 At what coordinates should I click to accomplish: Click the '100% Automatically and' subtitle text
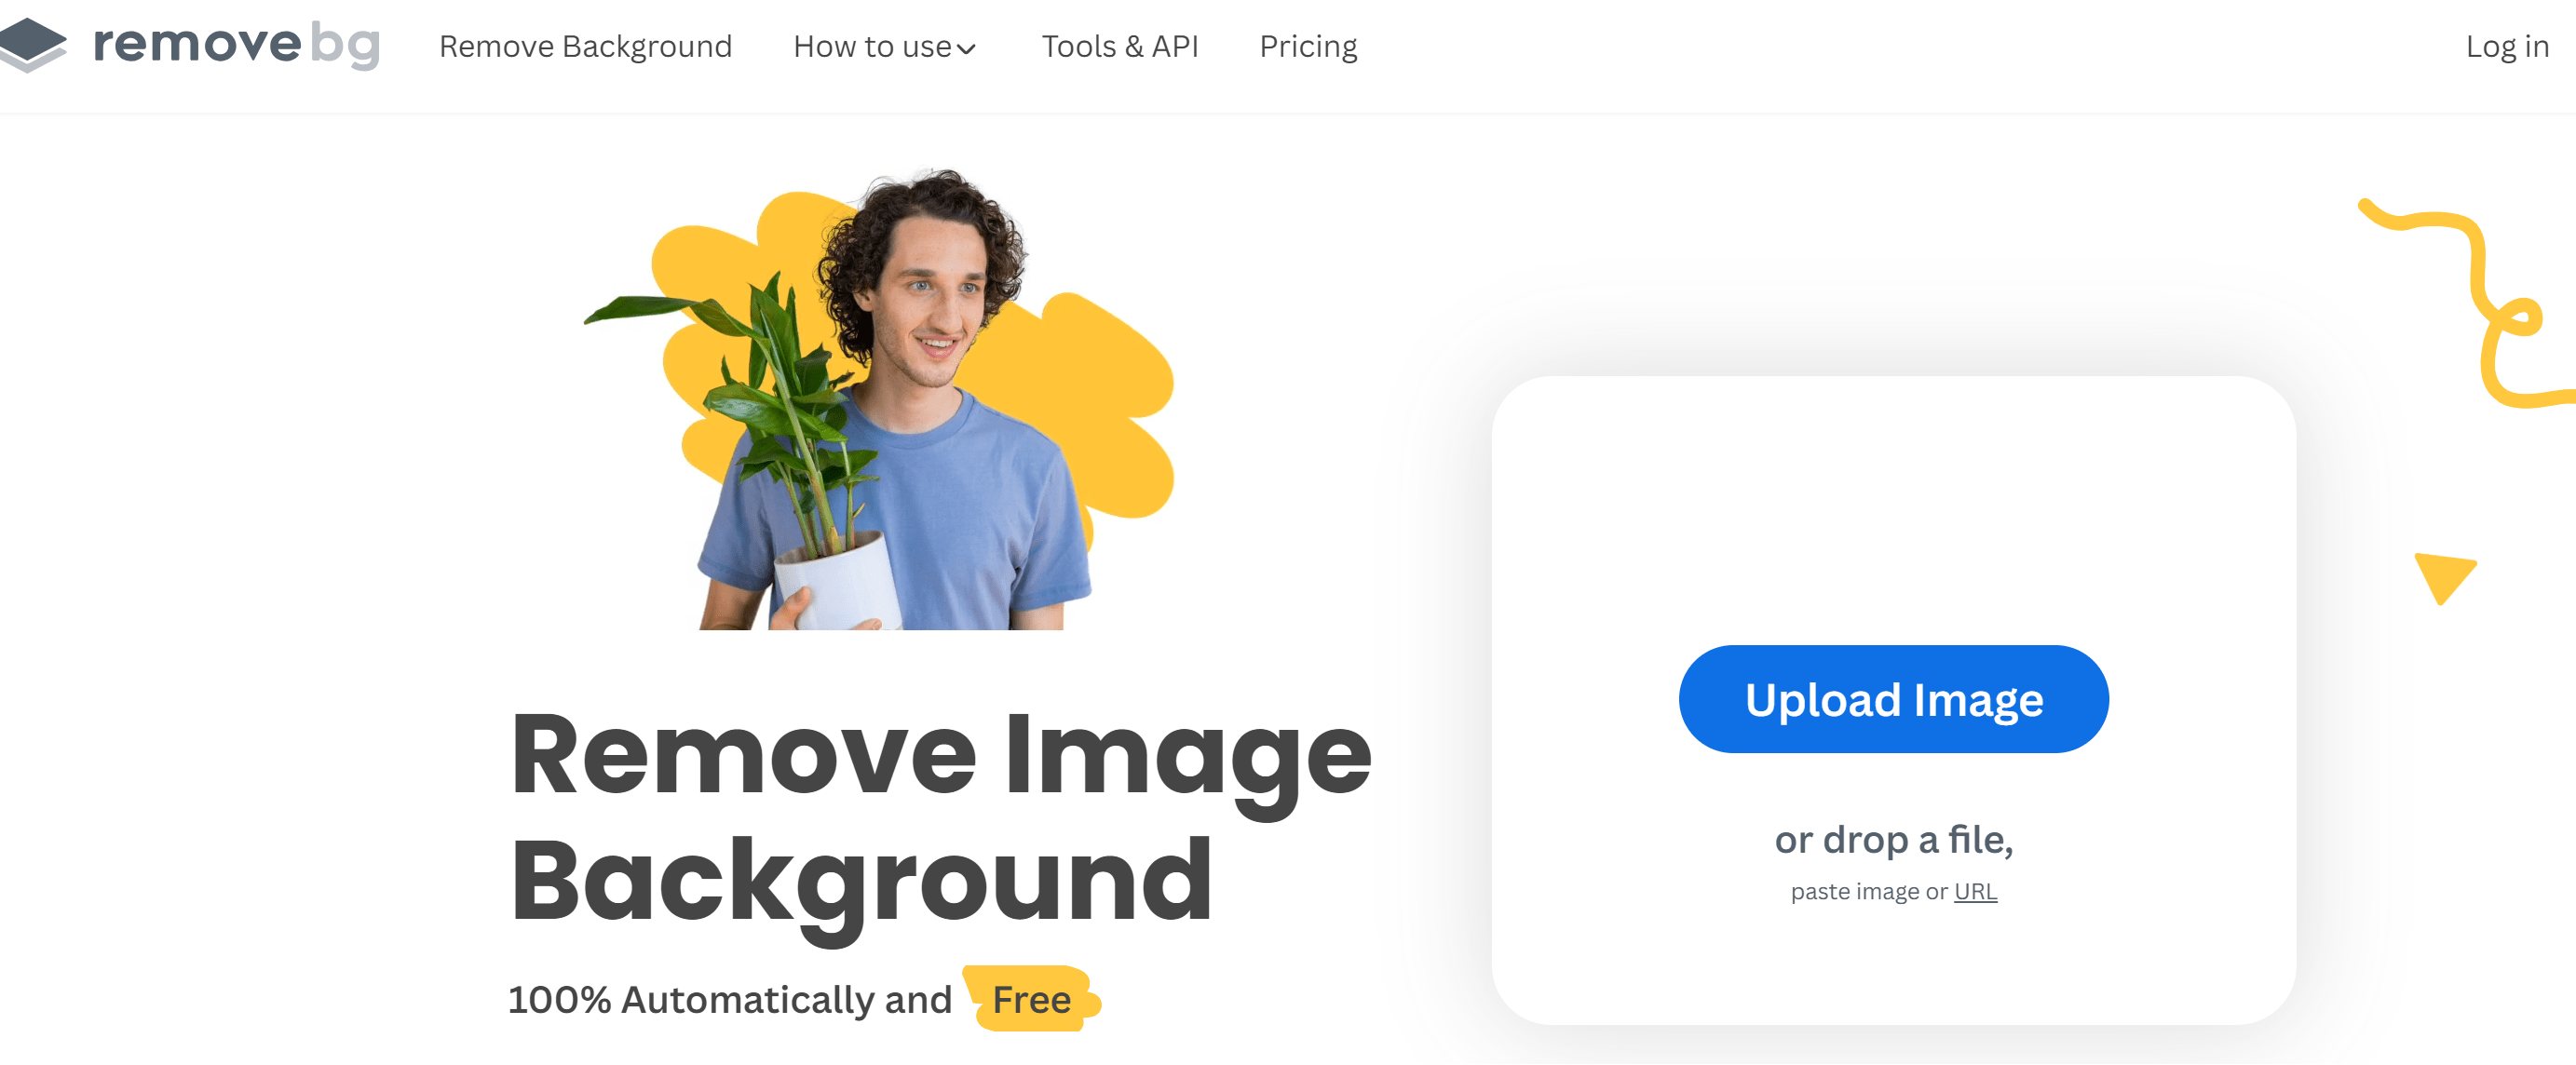730,1000
